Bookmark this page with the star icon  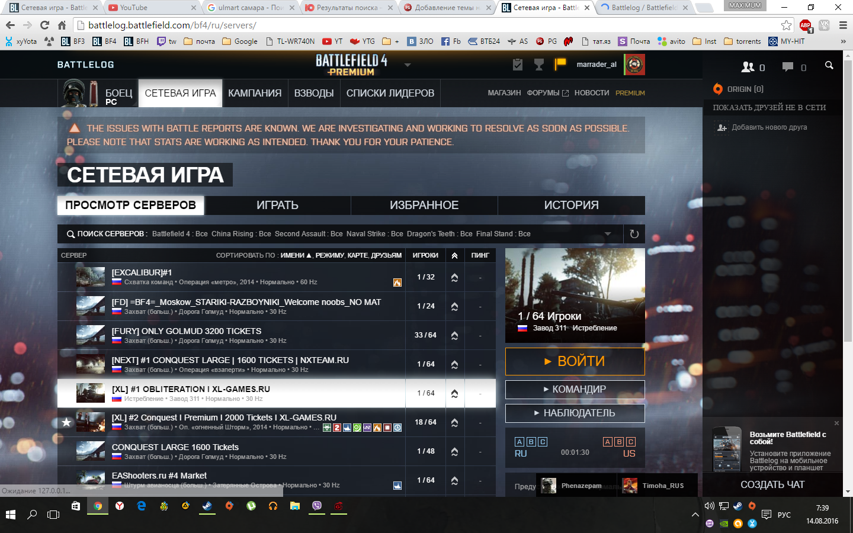(x=787, y=25)
